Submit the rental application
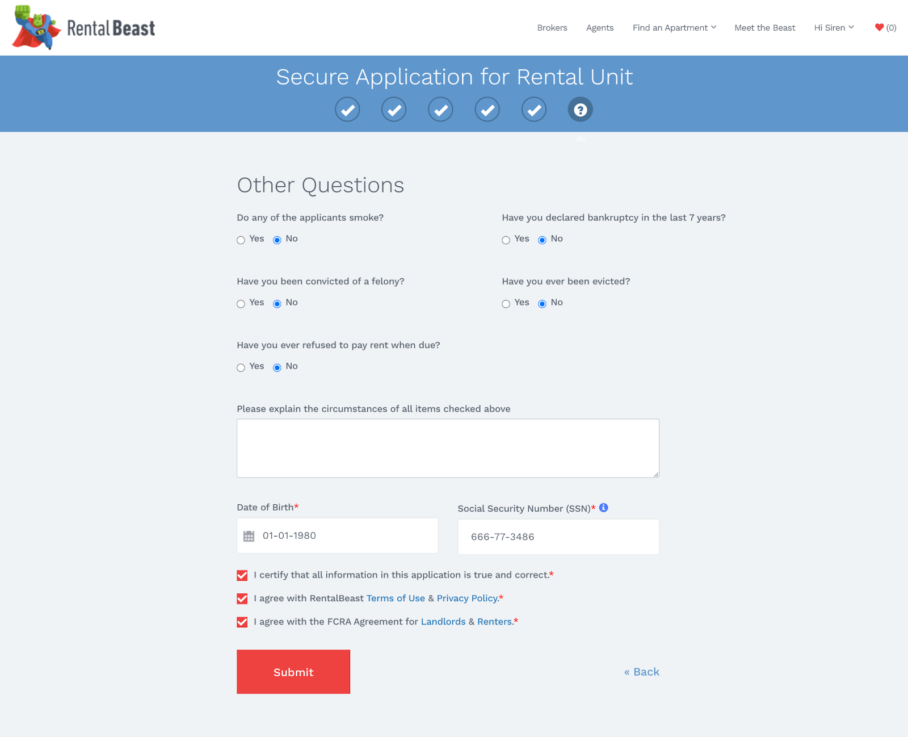 coord(293,672)
